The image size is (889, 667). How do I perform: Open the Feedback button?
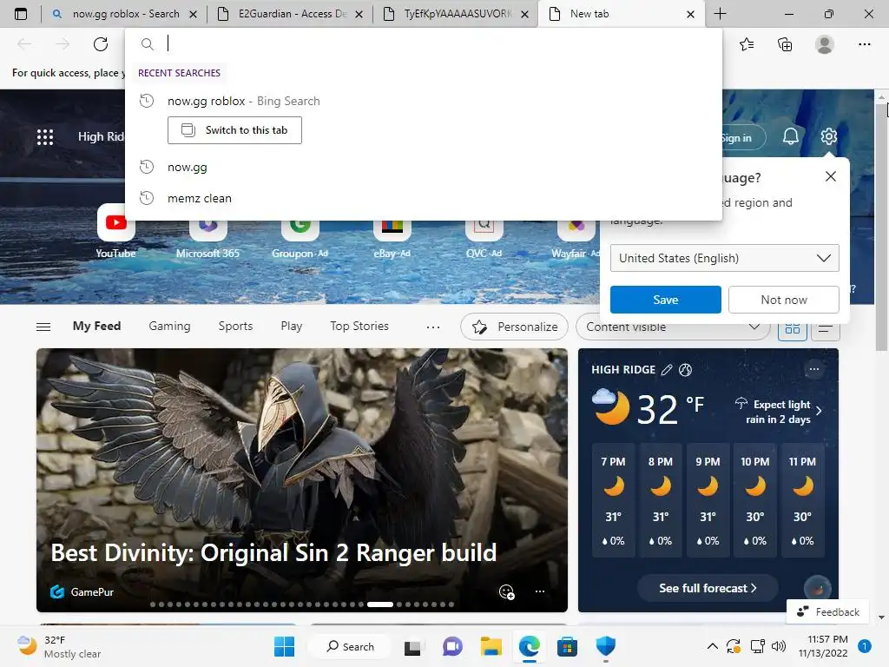827,611
